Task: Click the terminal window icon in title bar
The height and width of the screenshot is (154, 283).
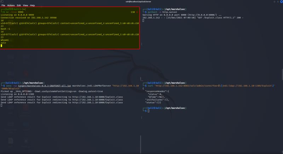Action: pos(2,2)
